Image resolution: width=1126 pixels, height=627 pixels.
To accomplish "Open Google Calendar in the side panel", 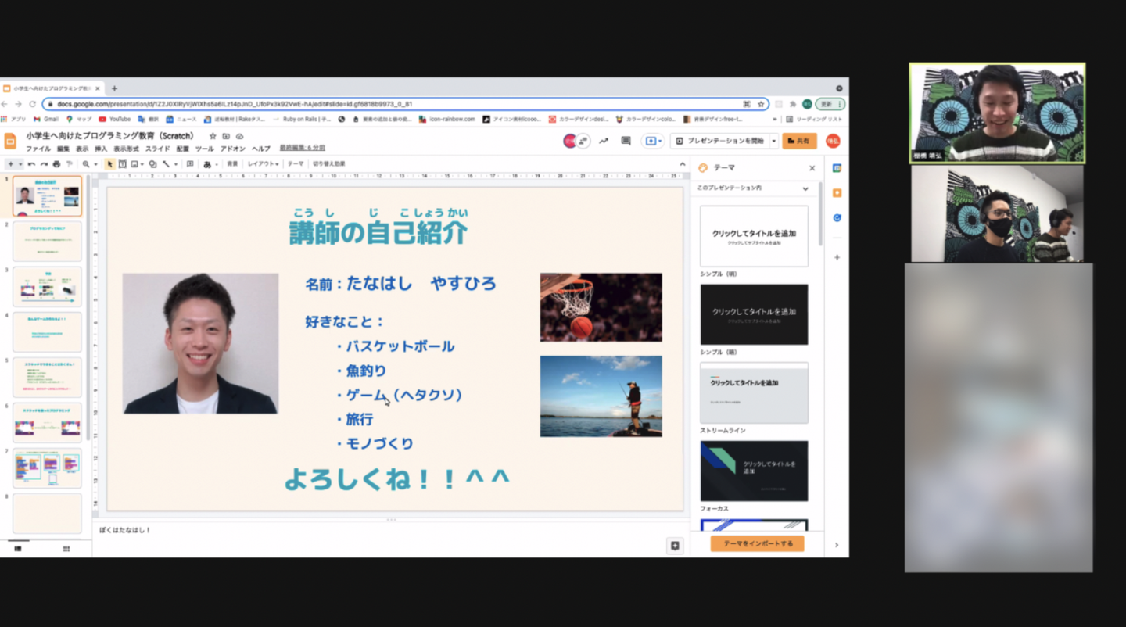I will 837,168.
